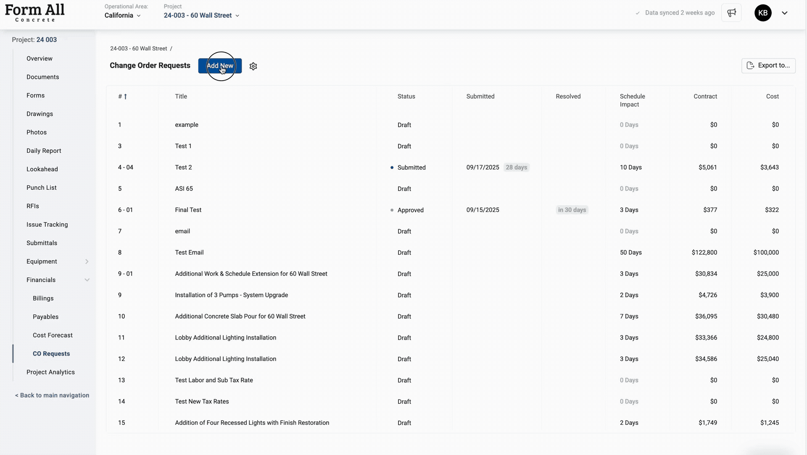Click the KB user avatar
Viewport: 807px width, 455px height.
[x=763, y=13]
